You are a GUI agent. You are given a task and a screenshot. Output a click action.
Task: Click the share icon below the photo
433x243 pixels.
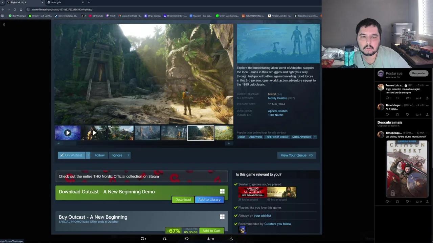coord(231,239)
